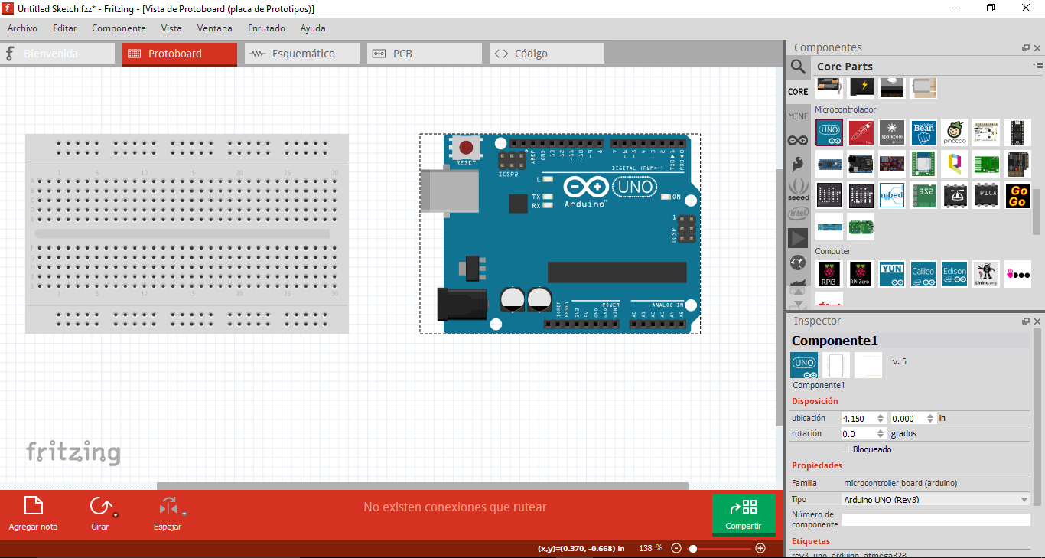
Task: Switch to the Código tab
Action: tap(547, 54)
